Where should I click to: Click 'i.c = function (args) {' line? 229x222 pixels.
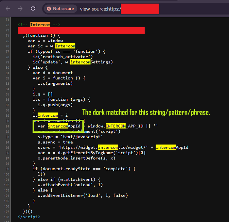pos(62,99)
